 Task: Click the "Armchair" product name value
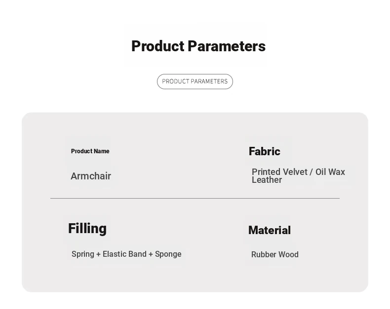click(91, 176)
